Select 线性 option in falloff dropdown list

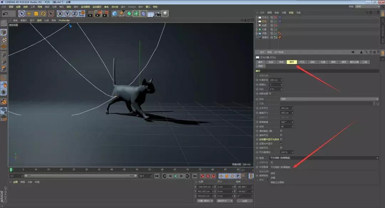pyautogui.click(x=273, y=173)
